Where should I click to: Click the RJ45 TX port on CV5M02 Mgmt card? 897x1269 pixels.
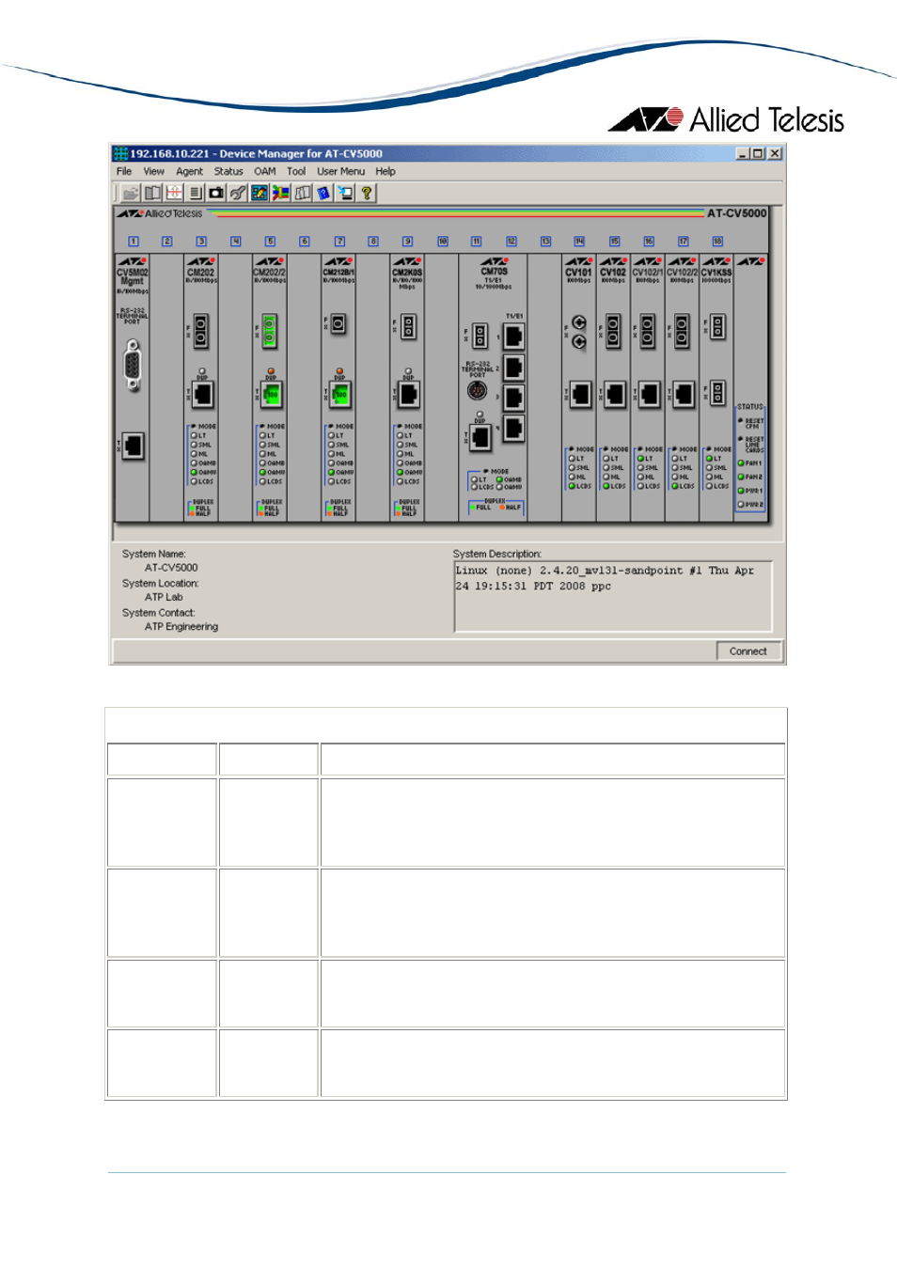point(134,446)
